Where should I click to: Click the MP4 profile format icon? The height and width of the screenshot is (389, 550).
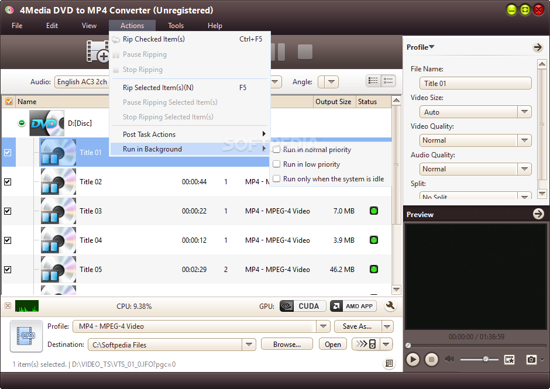[26, 336]
